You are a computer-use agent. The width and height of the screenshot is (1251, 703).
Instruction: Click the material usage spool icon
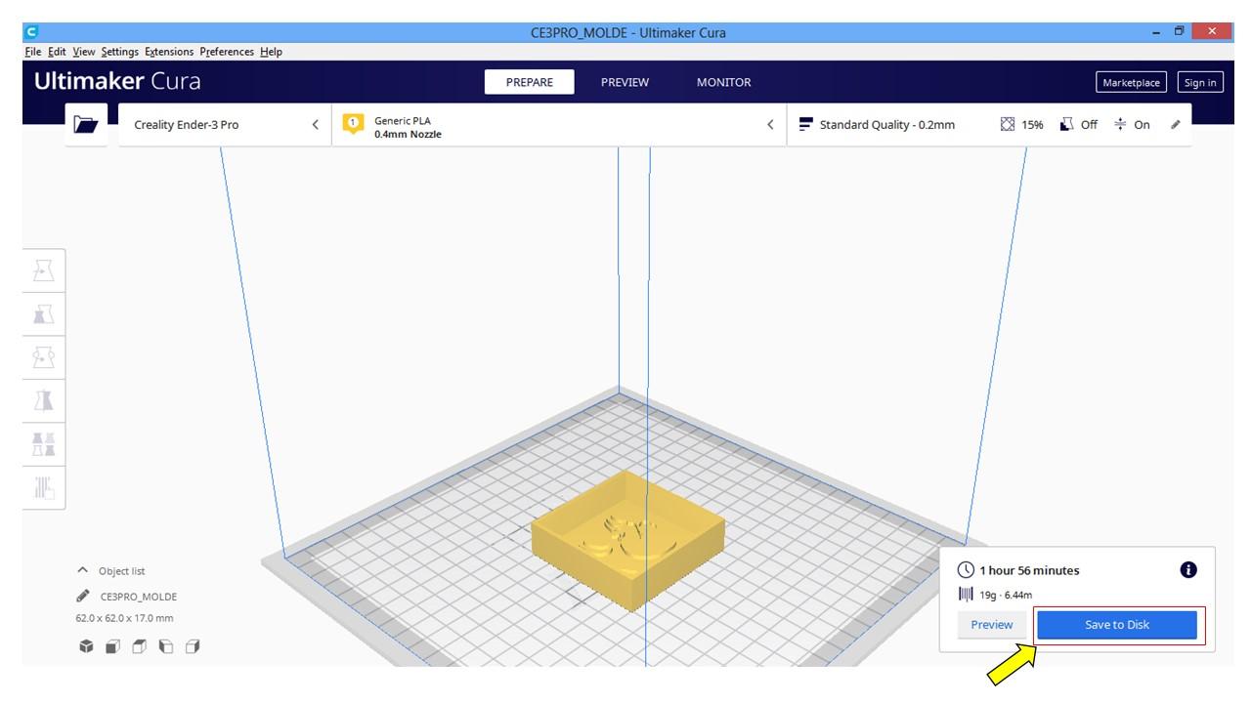click(966, 595)
